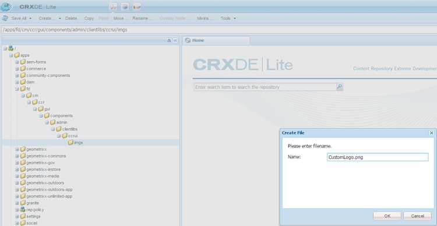The width and height of the screenshot is (437, 226).
Task: Click the components folder icon
Action: click(x=47, y=116)
